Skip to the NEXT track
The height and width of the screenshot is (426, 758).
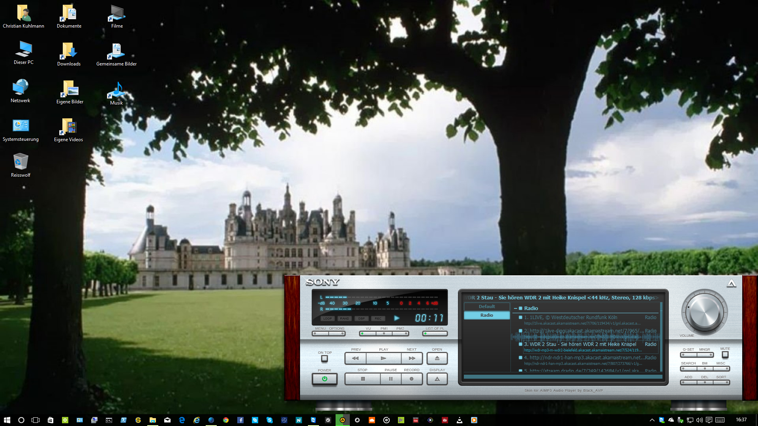click(x=412, y=358)
